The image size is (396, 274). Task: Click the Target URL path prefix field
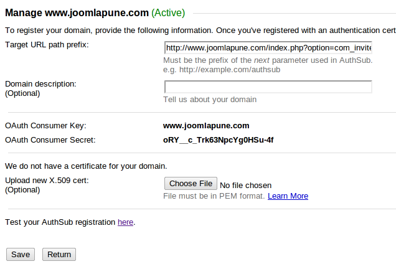(x=268, y=48)
